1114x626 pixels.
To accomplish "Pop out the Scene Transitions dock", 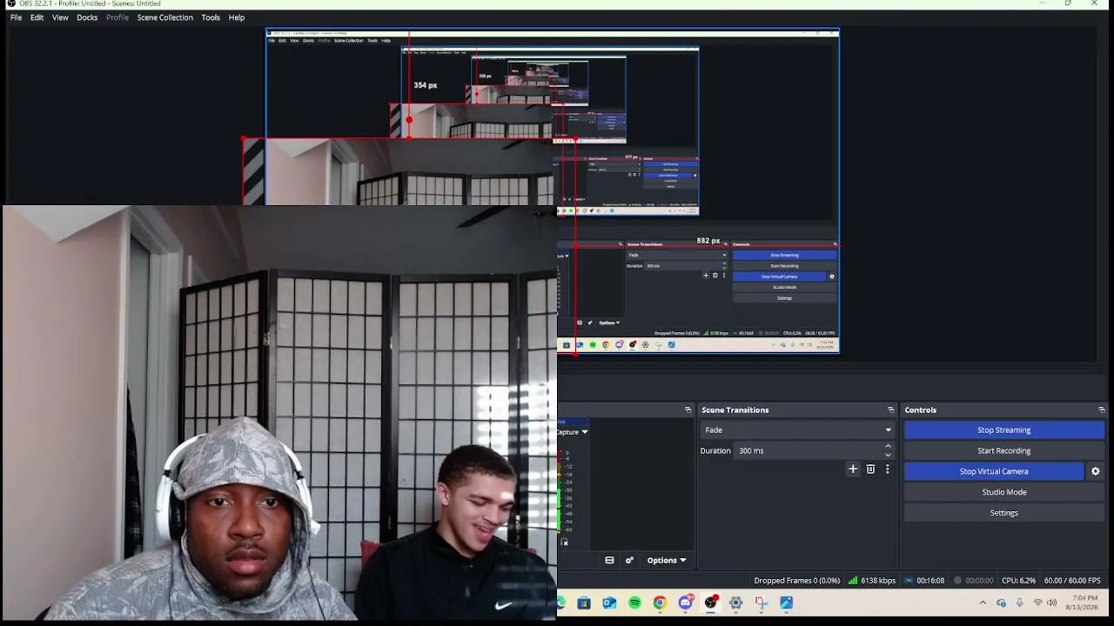I will click(x=890, y=410).
